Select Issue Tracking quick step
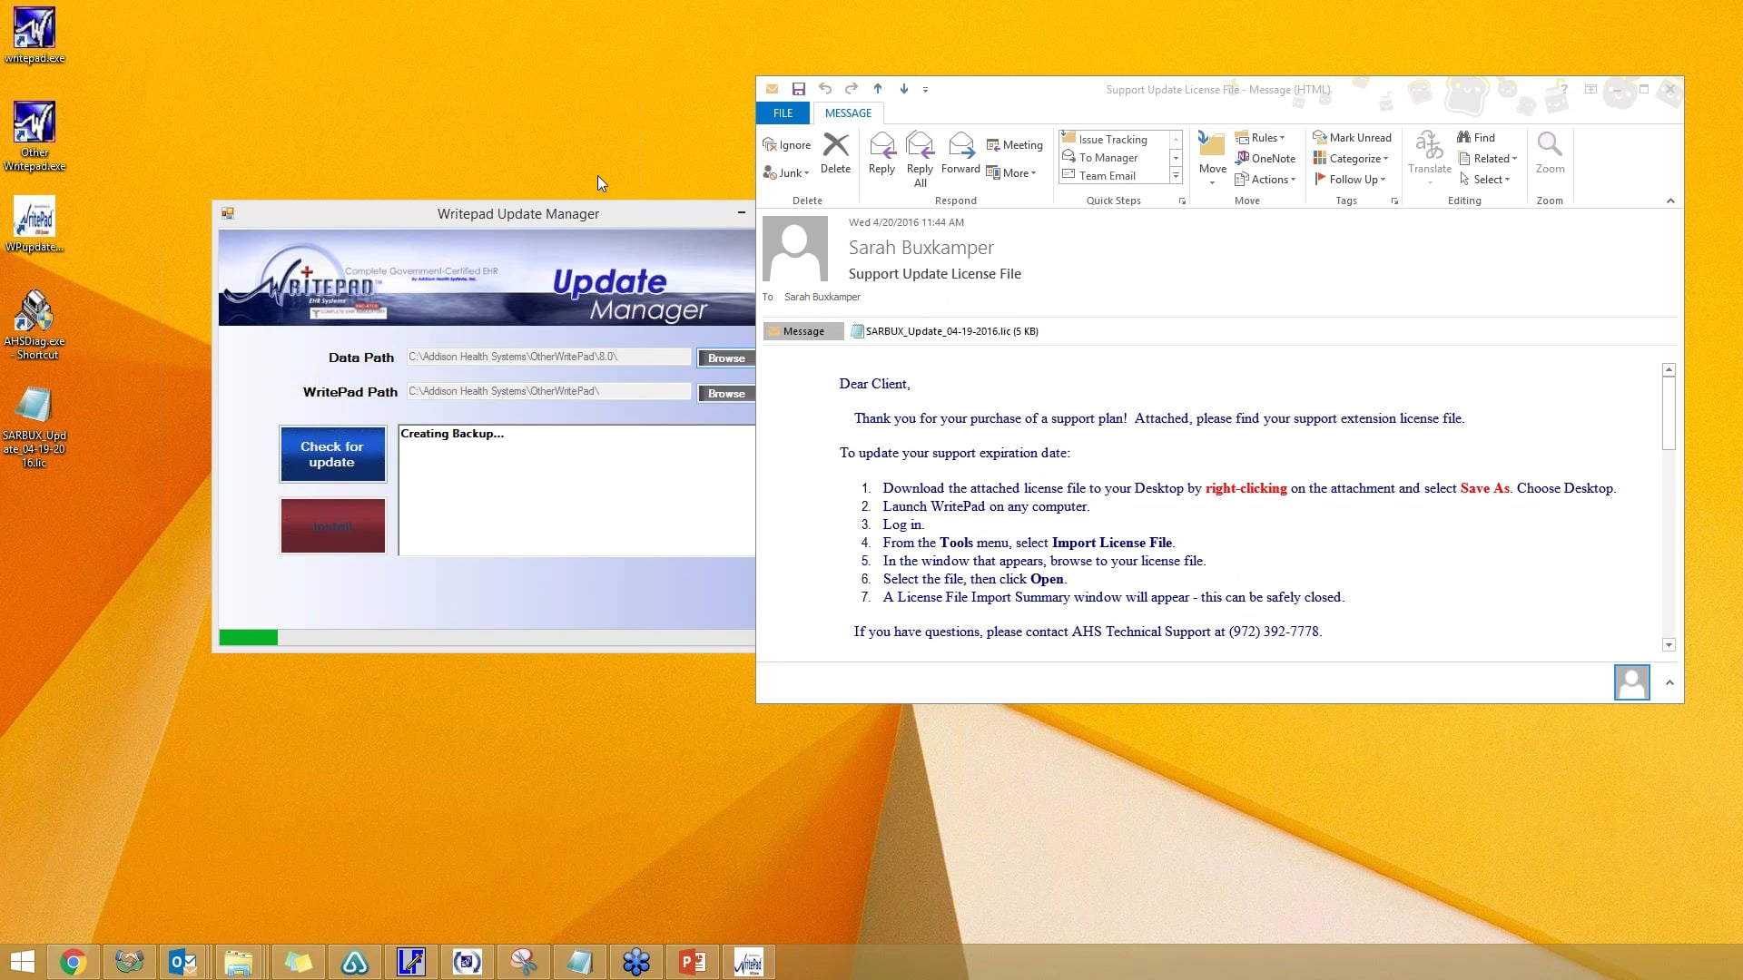Viewport: 1743px width, 980px height. tap(1113, 140)
